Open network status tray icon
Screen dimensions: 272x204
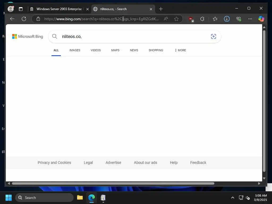pyautogui.click(x=241, y=198)
